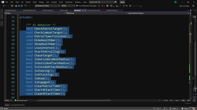Switch to the CharacterTypes.h tab
This screenshot has height=110, width=197.
coord(10,10)
